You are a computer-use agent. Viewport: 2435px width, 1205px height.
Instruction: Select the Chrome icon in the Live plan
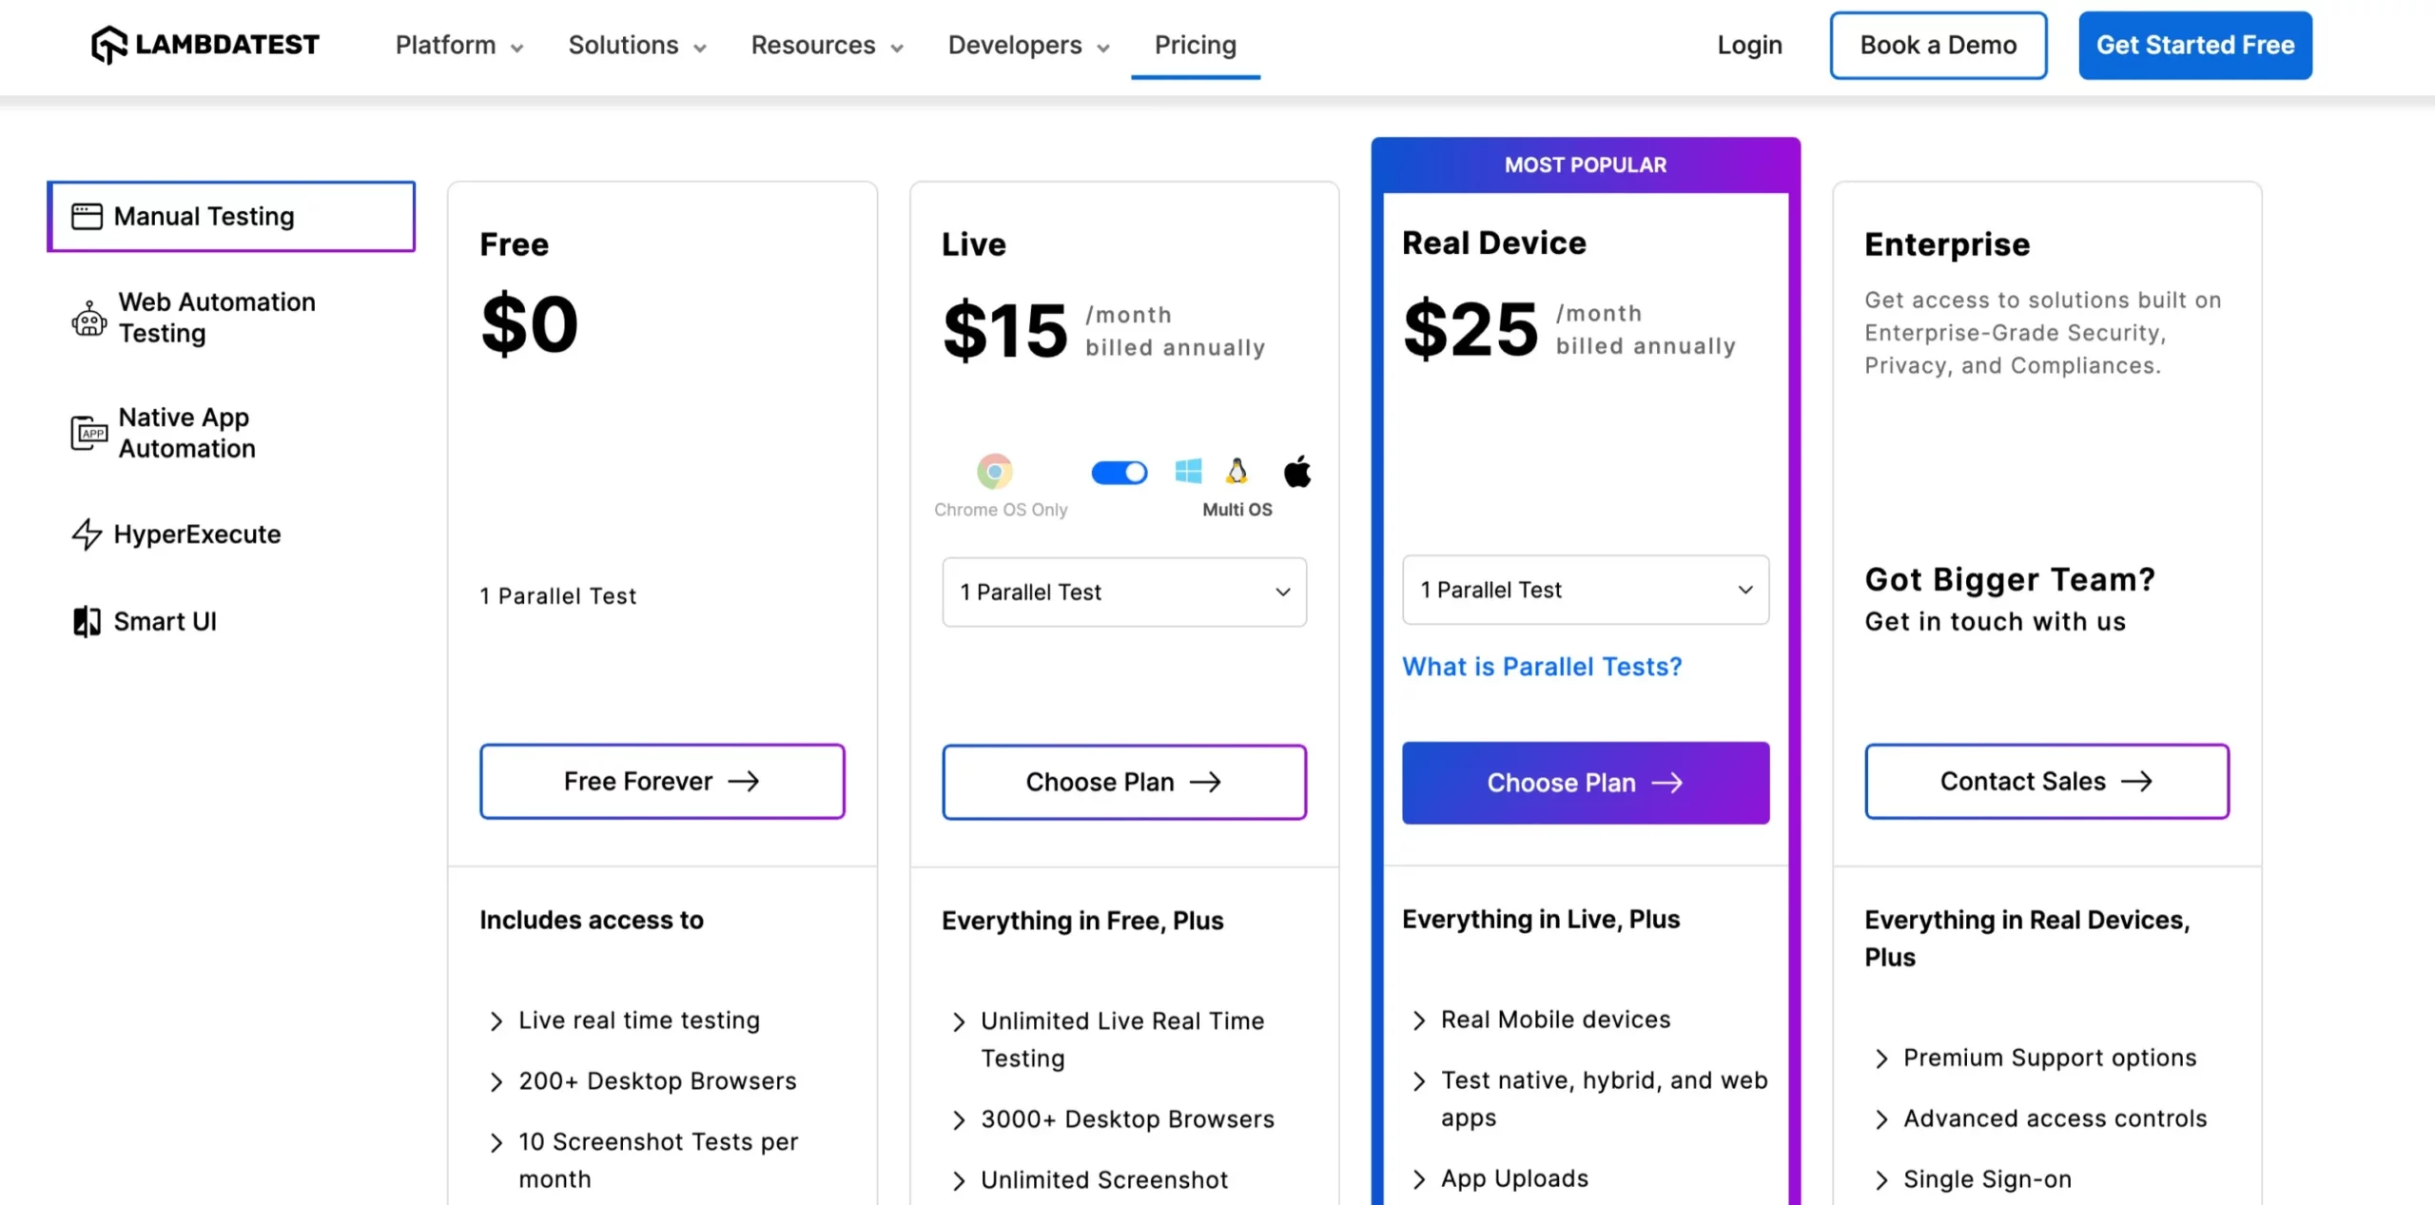[995, 472]
